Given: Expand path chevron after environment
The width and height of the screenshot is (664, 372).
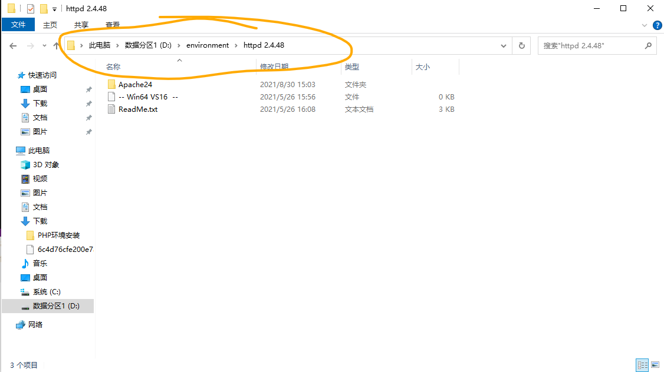Looking at the screenshot, I should pos(236,46).
